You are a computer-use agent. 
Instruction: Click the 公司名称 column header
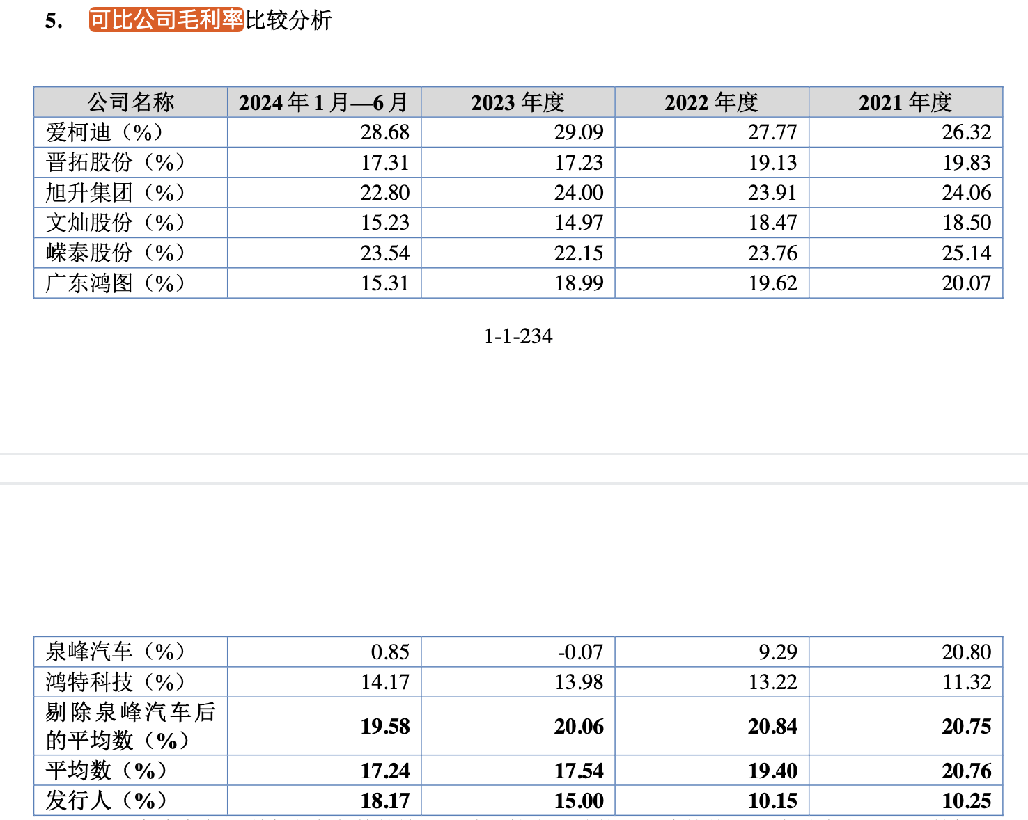click(130, 102)
